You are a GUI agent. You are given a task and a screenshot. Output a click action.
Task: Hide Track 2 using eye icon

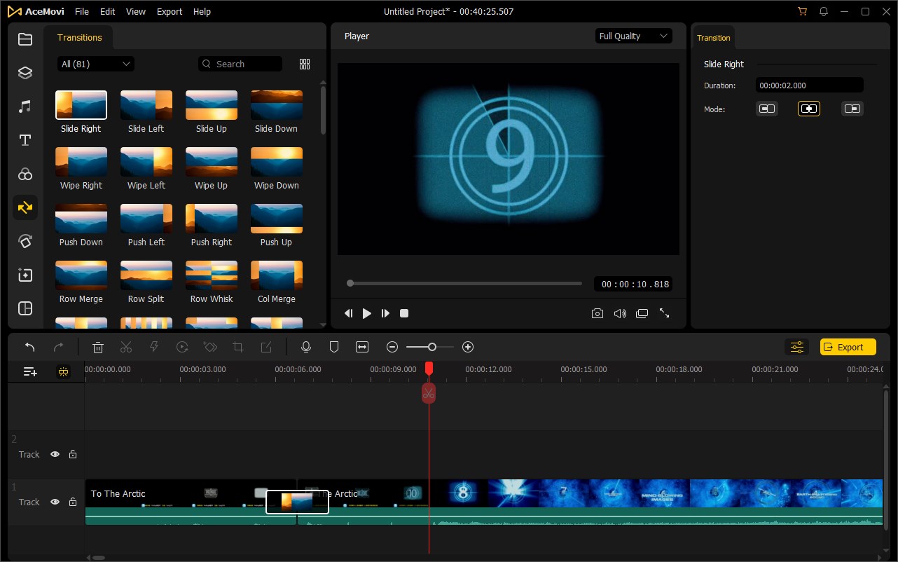(x=55, y=455)
